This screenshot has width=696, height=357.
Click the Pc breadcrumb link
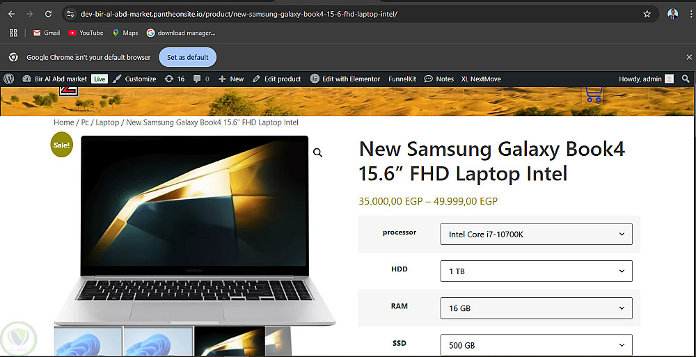tap(85, 122)
